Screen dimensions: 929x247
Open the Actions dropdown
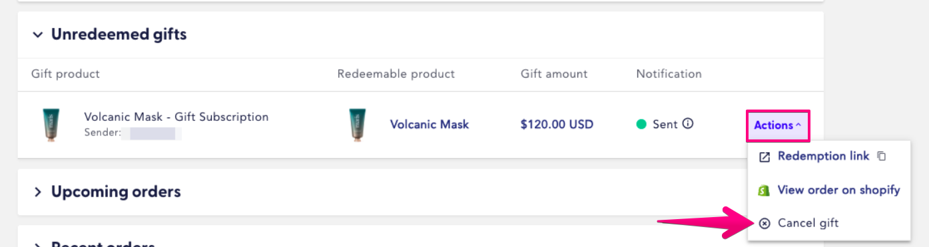pyautogui.click(x=777, y=125)
